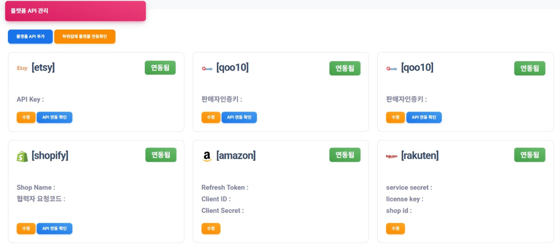Click '판매자인증키 :' on qoo10 card above rakuten

[406, 100]
